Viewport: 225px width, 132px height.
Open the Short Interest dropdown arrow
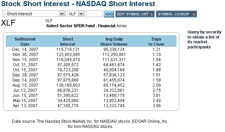62,14
